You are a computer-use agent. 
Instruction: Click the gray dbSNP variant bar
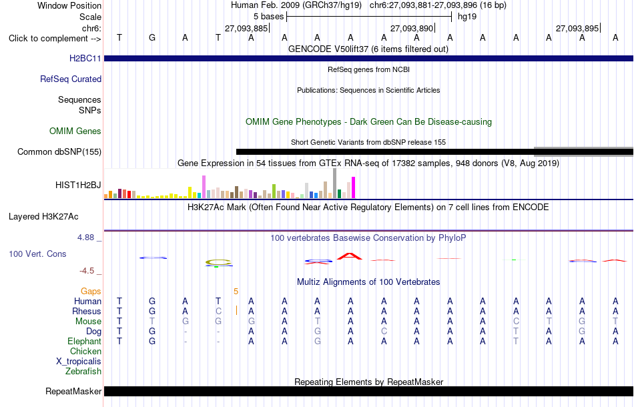point(583,152)
